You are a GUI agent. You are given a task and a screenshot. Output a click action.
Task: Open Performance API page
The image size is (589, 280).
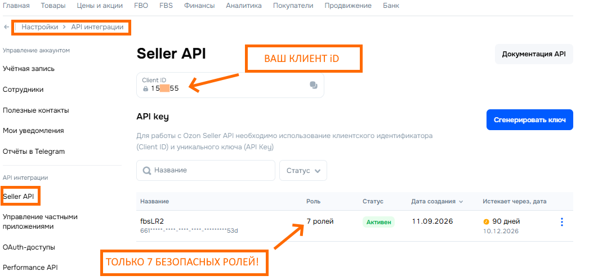click(30, 268)
